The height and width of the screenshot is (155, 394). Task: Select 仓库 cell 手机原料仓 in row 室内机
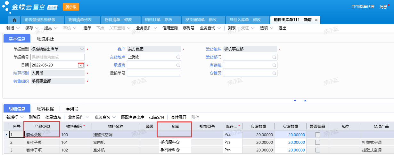[x=175, y=142]
